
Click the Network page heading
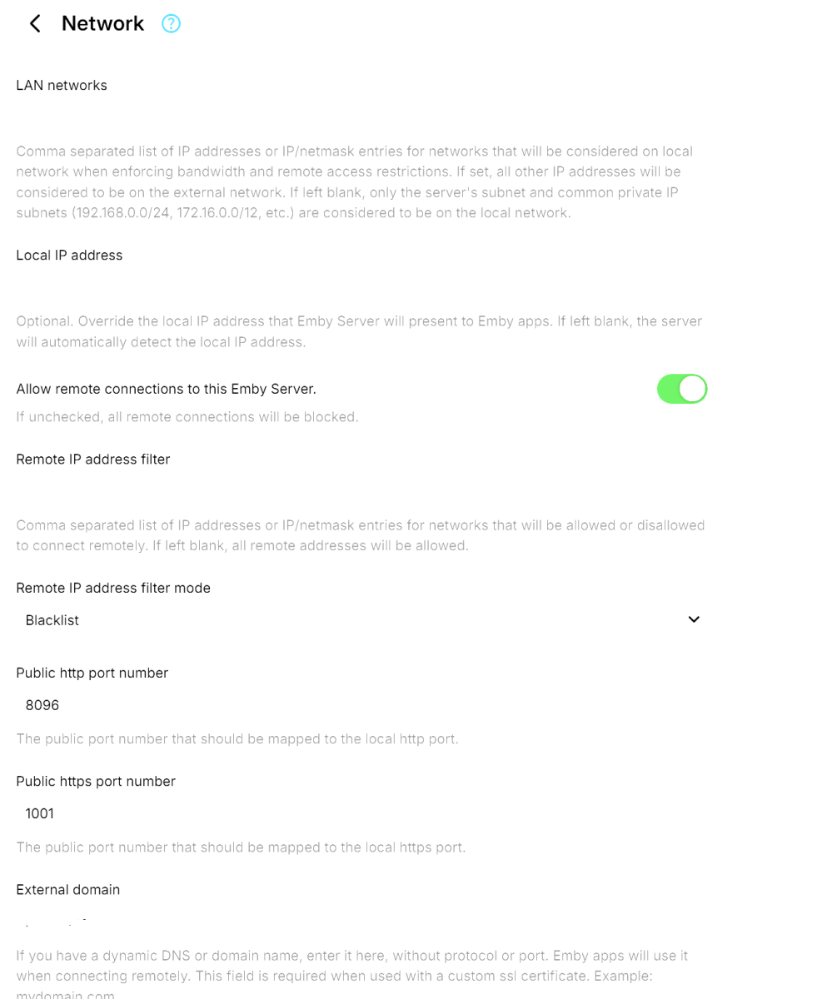click(x=102, y=23)
